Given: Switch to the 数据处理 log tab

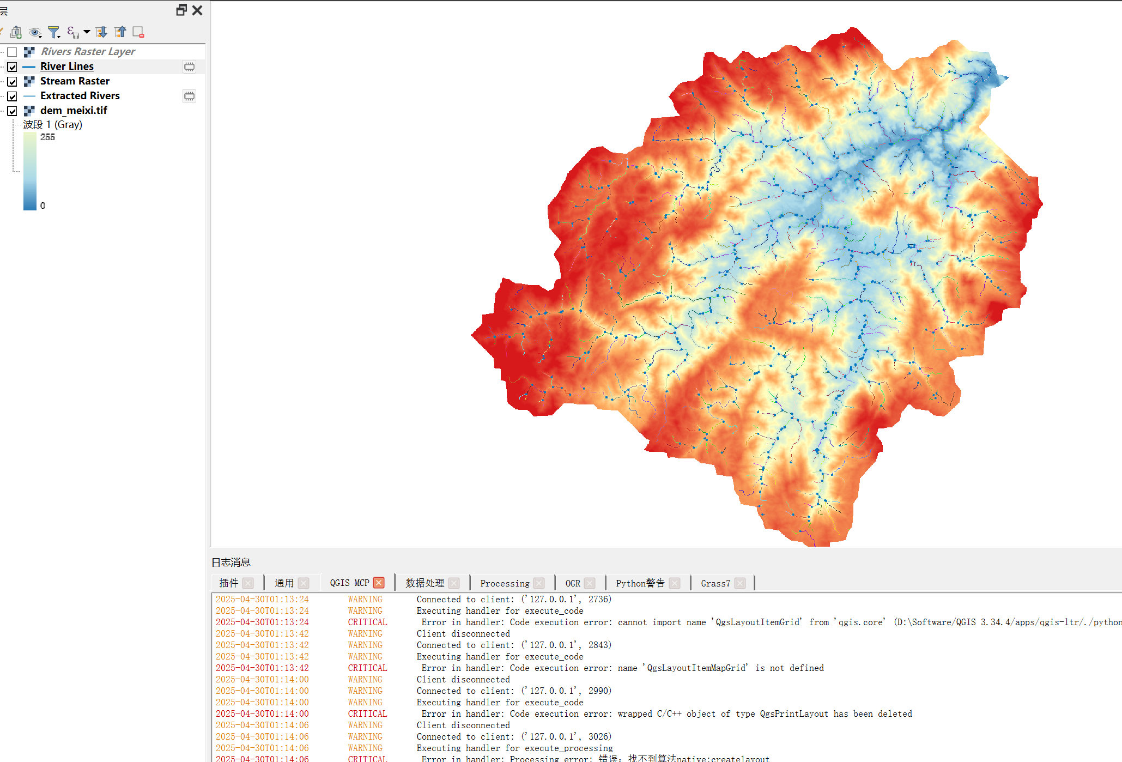Looking at the screenshot, I should point(425,583).
